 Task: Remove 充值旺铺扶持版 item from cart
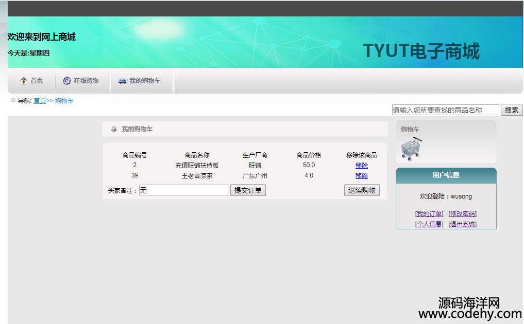click(362, 166)
